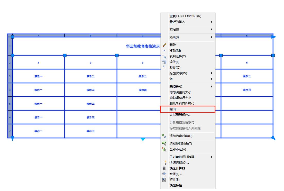The width and height of the screenshot is (284, 191).
Task: Click the 查找 find magnifier icon
Action: pyautogui.click(x=164, y=174)
